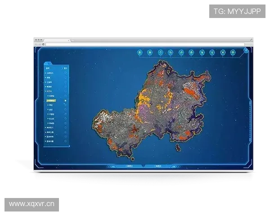Click the seventh toolbar icon with the crossed tools
Screen dimensions: 270x216
pyautogui.click(x=202, y=52)
